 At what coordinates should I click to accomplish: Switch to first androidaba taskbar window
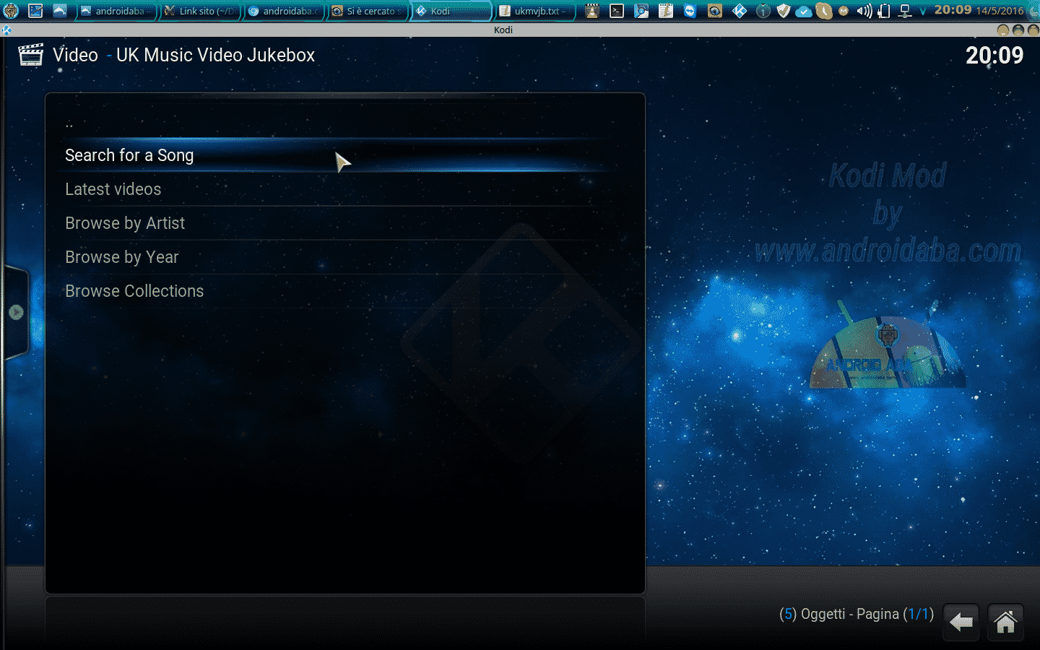pos(116,11)
